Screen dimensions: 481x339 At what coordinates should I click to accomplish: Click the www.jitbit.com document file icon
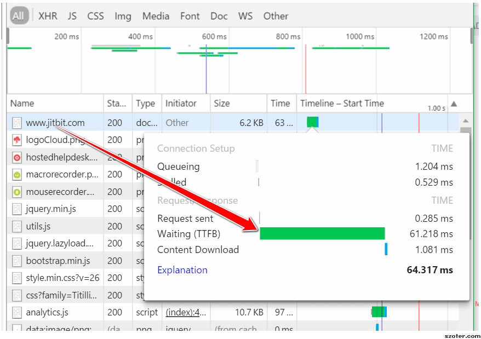coord(17,123)
